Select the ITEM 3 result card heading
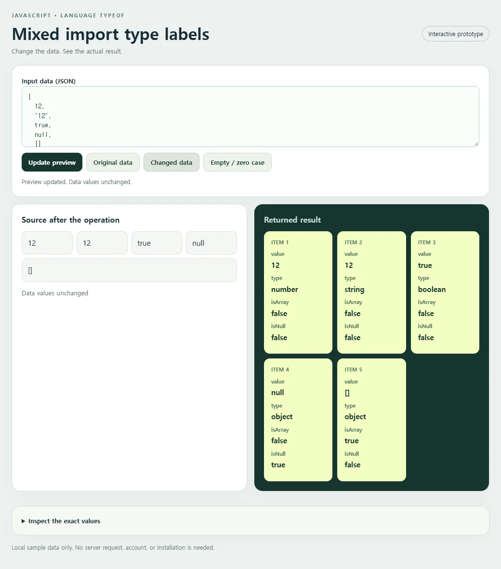This screenshot has width=501, height=569. coord(427,242)
